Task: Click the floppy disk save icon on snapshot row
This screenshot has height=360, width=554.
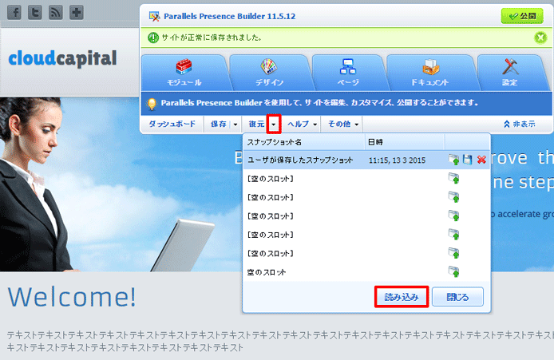Action: (x=468, y=160)
